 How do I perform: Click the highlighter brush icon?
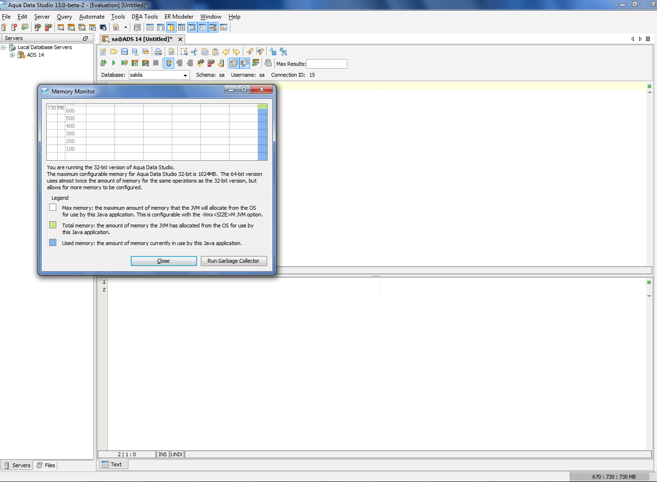pyautogui.click(x=250, y=51)
